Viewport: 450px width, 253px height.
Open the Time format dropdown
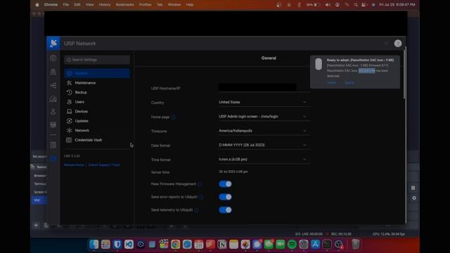(264, 160)
